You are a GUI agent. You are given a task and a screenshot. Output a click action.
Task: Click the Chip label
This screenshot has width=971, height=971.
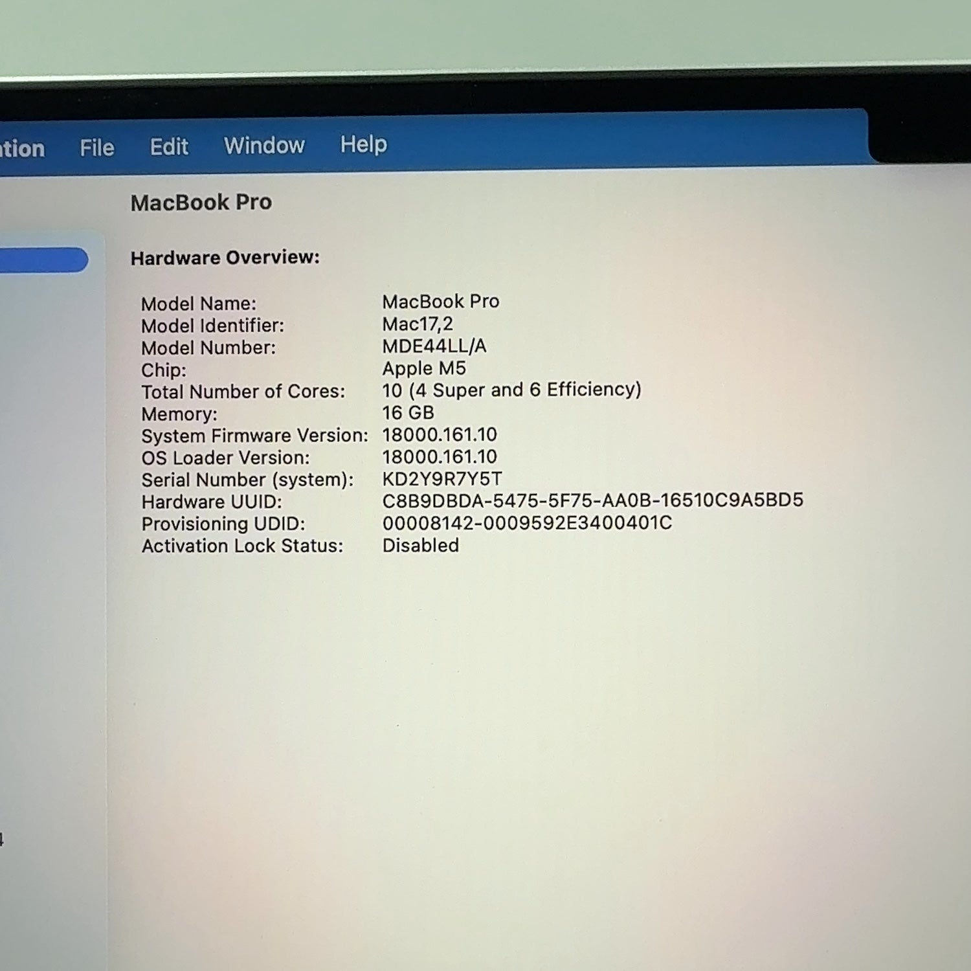pyautogui.click(x=164, y=370)
